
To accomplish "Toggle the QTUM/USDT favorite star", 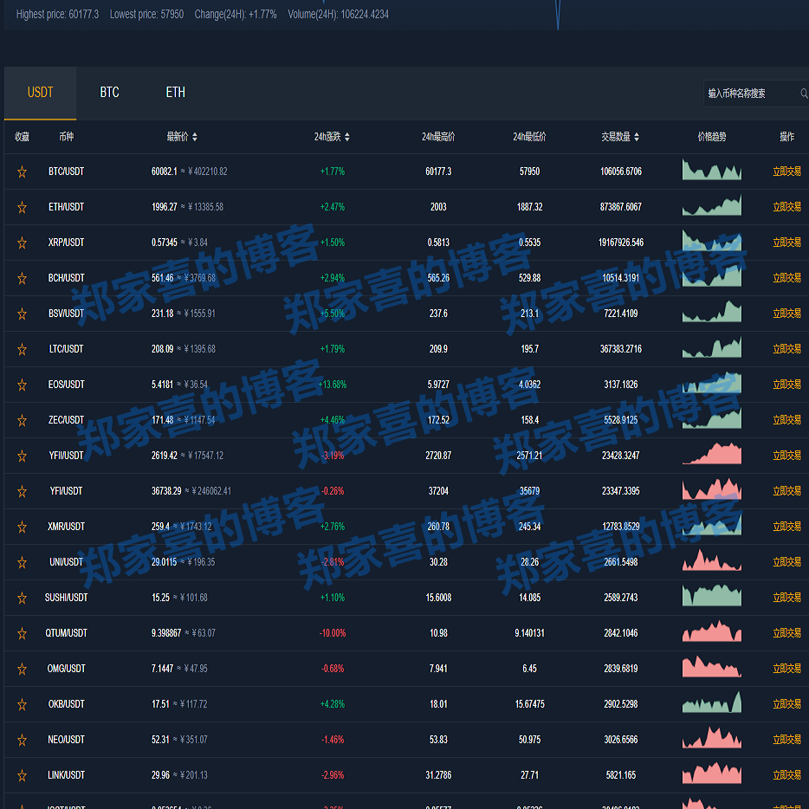I will (22, 632).
